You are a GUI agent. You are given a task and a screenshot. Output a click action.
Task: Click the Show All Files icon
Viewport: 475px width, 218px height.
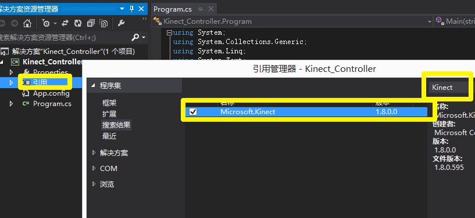coord(104,23)
